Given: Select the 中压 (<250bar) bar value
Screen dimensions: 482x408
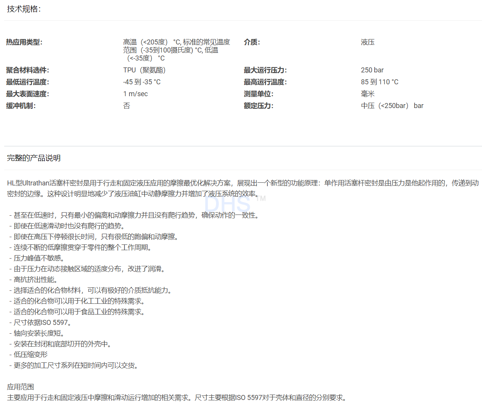Looking at the screenshot, I should (x=392, y=106).
